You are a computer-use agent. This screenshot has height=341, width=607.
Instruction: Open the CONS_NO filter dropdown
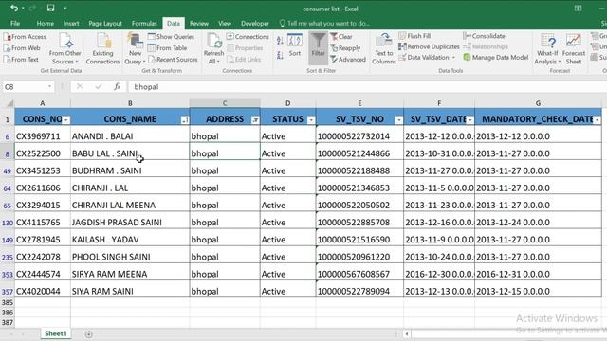65,120
